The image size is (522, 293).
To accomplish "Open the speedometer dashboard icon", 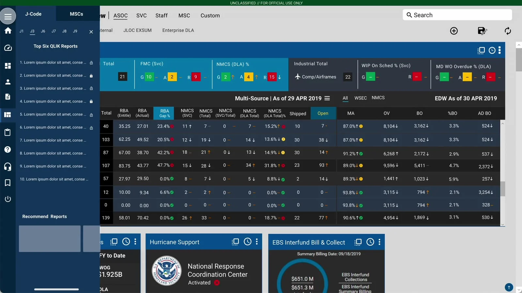I will [x=8, y=48].
